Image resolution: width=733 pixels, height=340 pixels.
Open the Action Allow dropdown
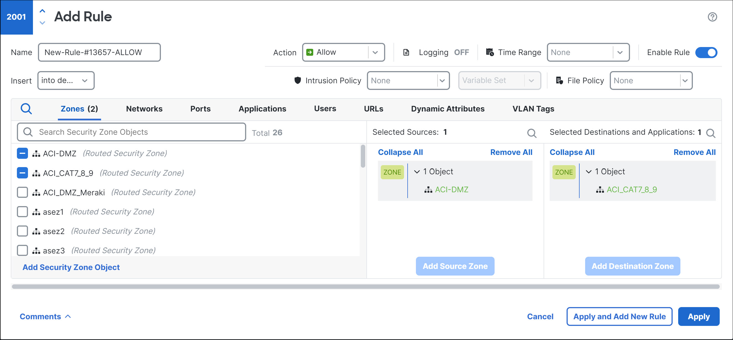(x=343, y=52)
